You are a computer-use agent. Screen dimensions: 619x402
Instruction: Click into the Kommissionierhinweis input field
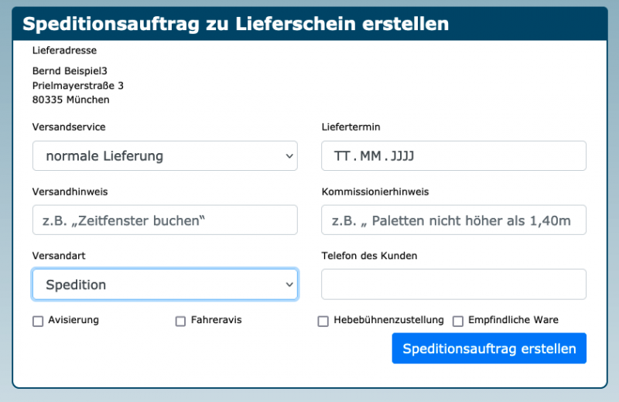[453, 220]
